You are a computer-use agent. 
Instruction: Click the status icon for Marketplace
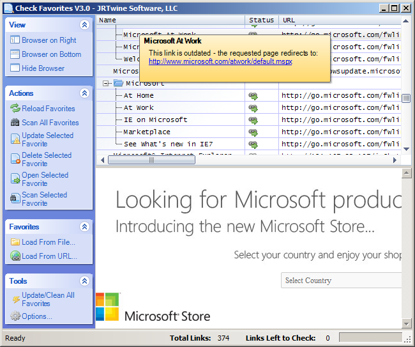253,132
